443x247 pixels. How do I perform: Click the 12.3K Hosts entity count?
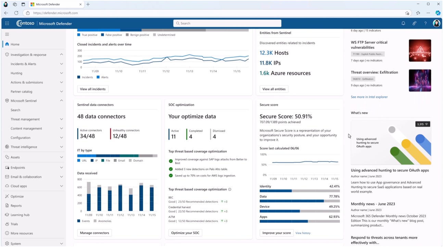[x=274, y=53]
